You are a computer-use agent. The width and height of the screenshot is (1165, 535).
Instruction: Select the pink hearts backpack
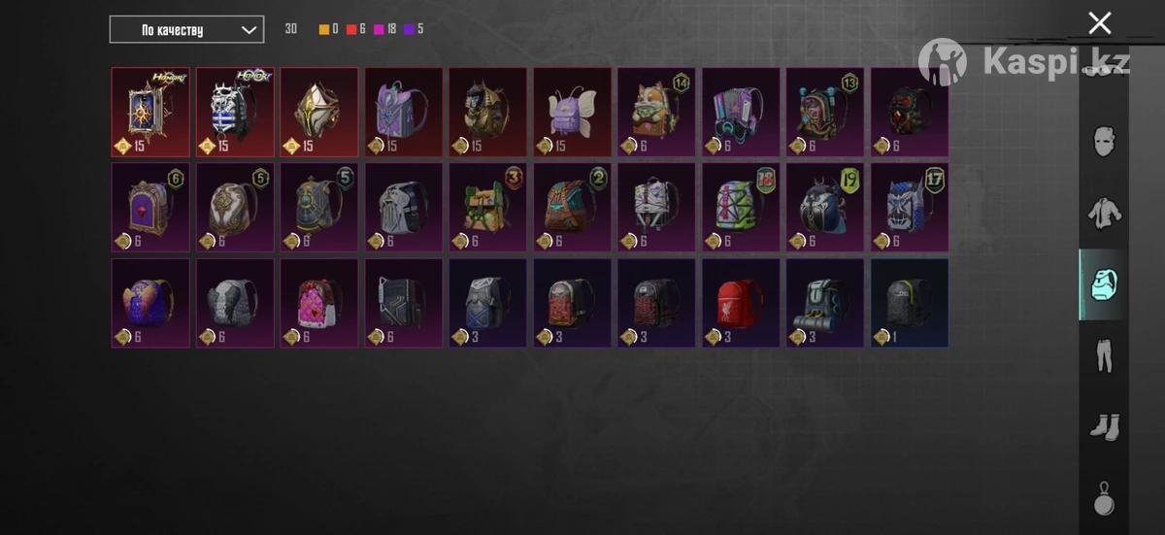319,302
